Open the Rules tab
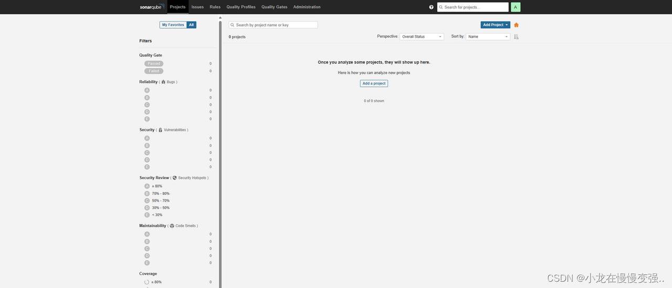 coord(215,7)
